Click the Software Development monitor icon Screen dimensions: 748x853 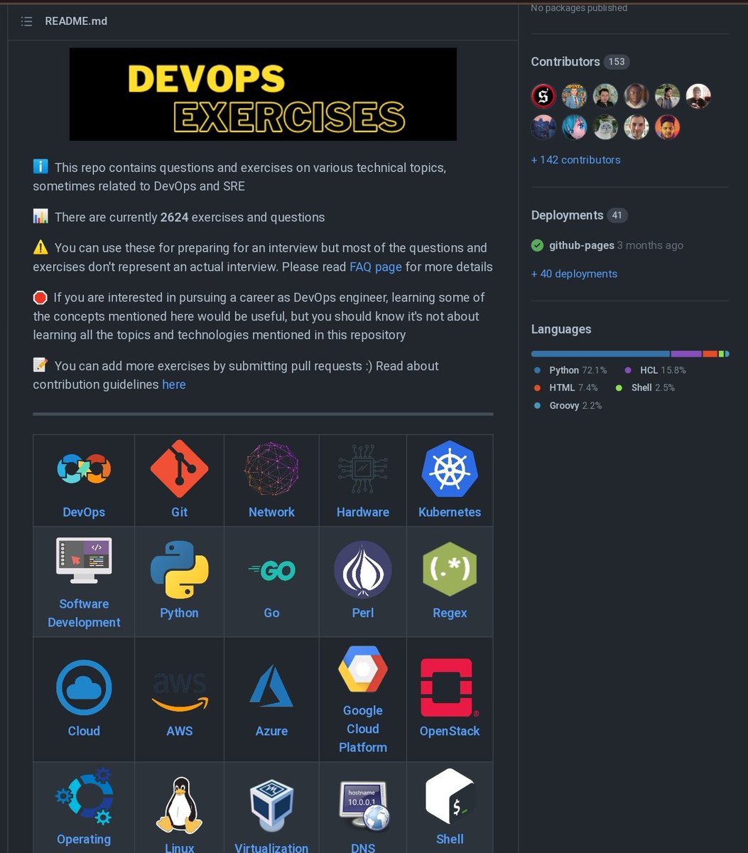pos(84,561)
